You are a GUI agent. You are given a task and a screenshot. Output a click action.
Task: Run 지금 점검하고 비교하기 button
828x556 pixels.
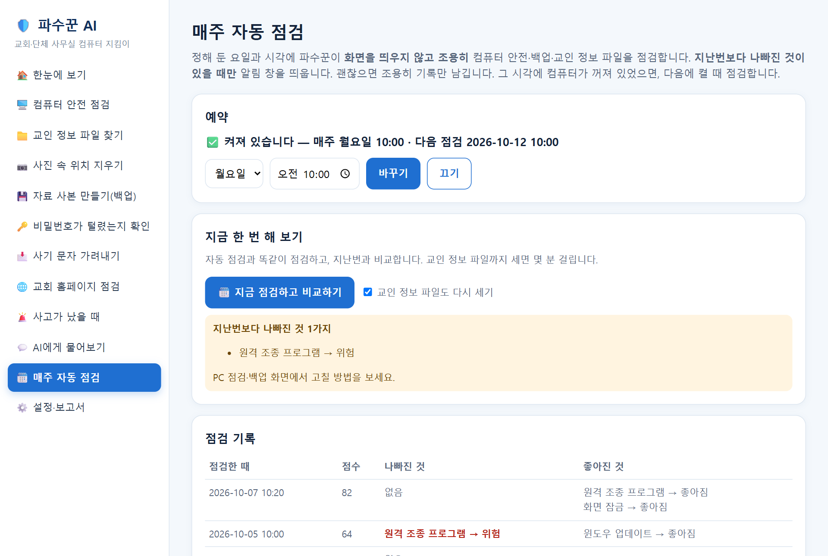279,293
